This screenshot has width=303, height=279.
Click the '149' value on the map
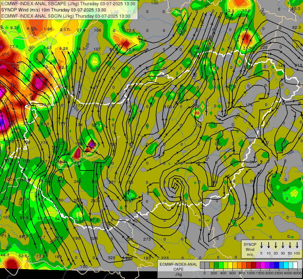282,66
